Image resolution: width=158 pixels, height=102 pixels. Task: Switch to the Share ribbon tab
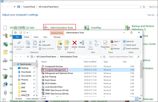pyautogui.click(x=36, y=37)
